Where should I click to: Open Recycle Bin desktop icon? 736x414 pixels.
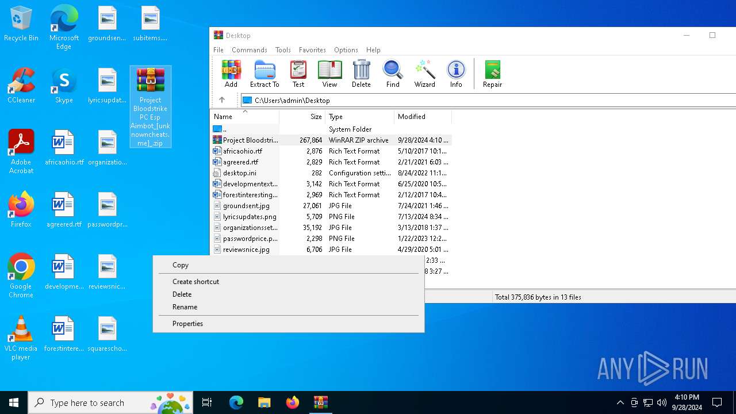pos(21,24)
